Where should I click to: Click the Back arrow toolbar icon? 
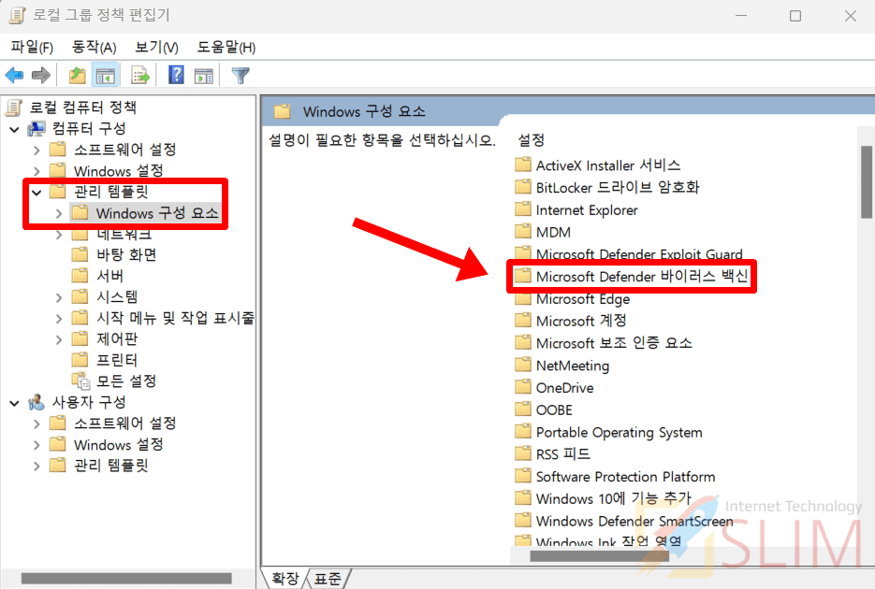[15, 75]
